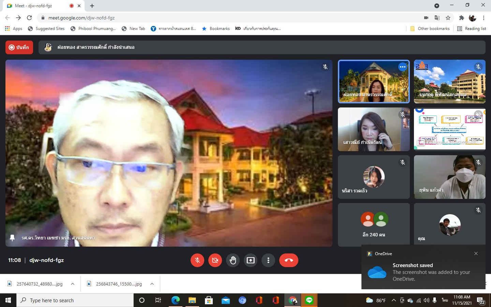Dismiss the OneDrive screenshot notification
The width and height of the screenshot is (491, 307).
tap(476, 253)
